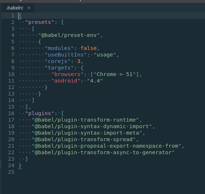Click line number 10 in the gutter

click(11, 74)
